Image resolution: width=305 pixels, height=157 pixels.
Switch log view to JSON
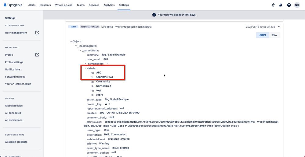(x=262, y=35)
